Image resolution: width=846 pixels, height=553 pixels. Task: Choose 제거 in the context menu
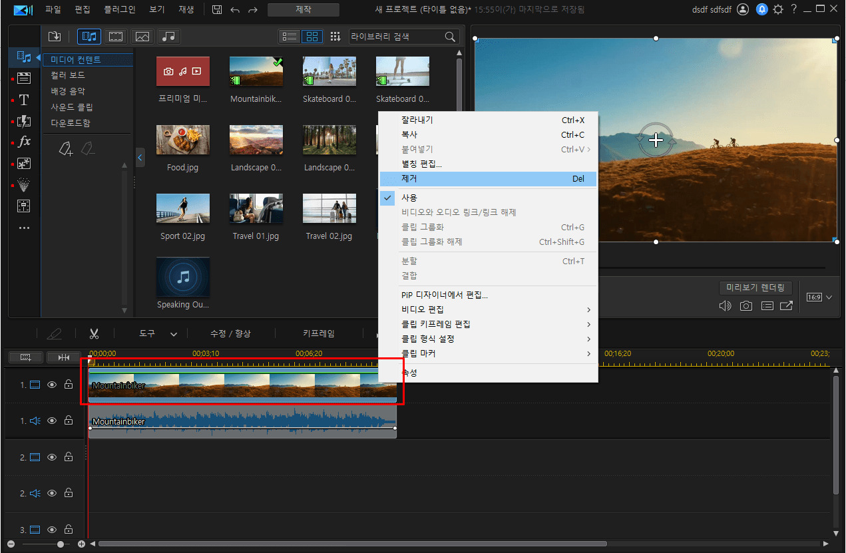488,178
